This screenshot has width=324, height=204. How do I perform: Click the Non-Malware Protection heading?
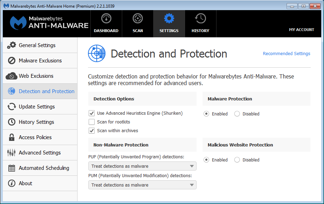click(x=121, y=145)
